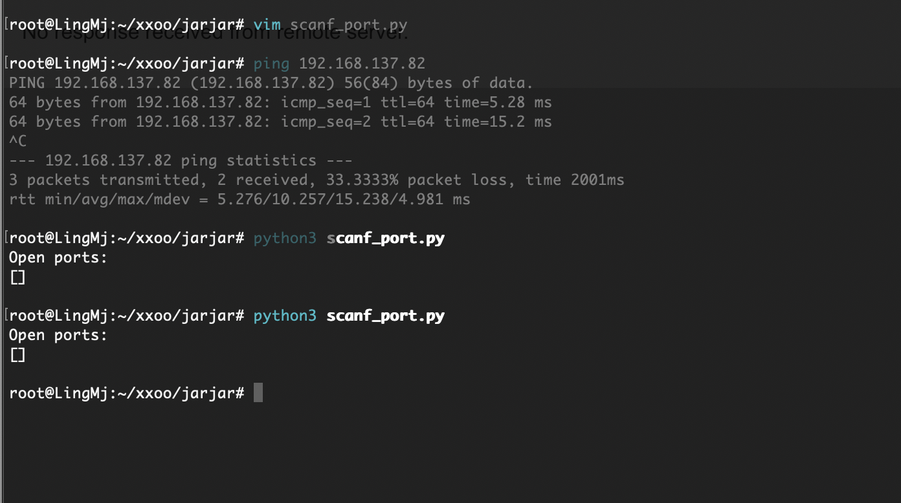Click the vim command word

(267, 25)
